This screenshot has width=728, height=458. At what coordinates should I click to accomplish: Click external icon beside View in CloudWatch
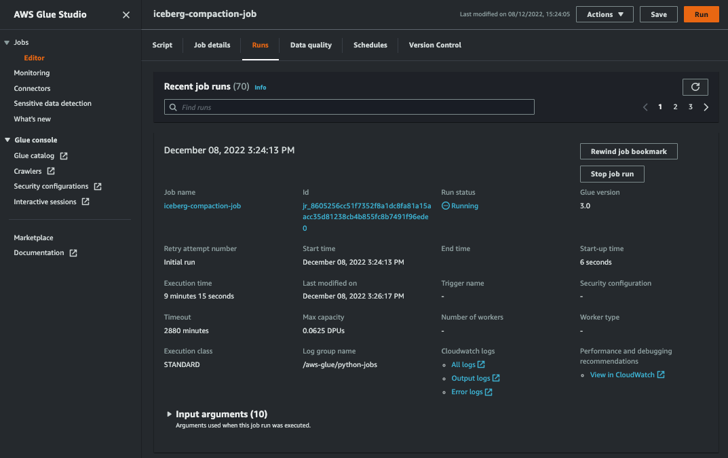pos(661,375)
